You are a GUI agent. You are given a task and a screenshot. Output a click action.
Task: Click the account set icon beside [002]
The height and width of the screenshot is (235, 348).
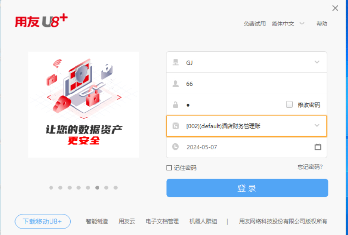pyautogui.click(x=175, y=126)
